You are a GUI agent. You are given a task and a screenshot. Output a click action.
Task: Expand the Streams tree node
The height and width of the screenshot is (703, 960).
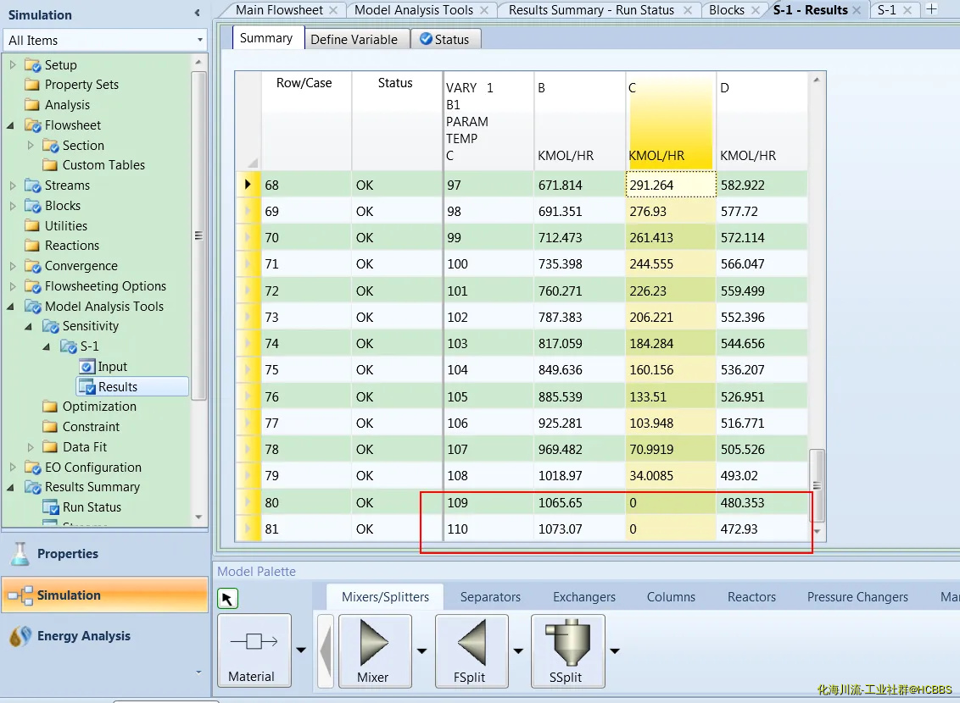12,185
